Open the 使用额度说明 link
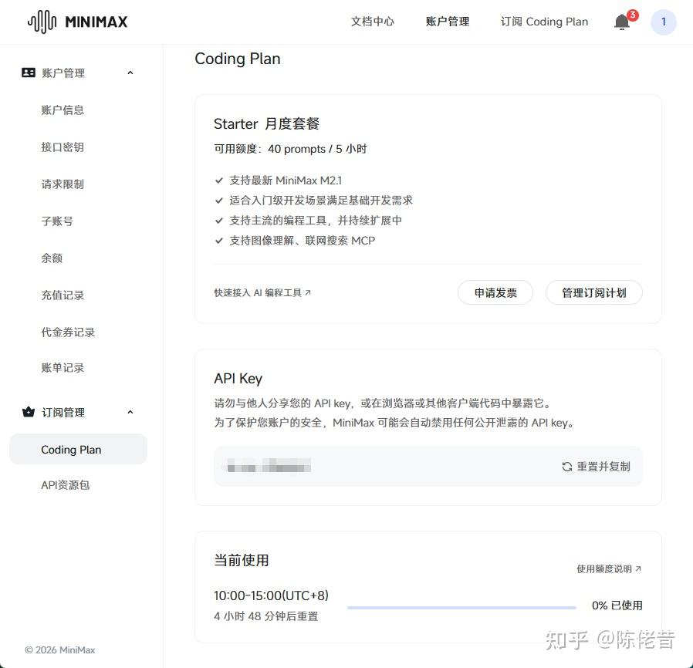 pos(609,568)
